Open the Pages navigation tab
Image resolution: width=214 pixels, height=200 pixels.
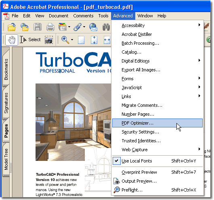click(6, 131)
